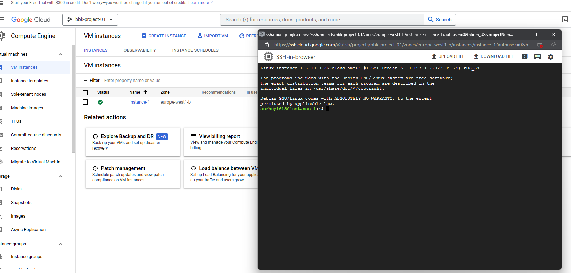
Task: Select the instance-1 row checkbox
Action: 85,102
